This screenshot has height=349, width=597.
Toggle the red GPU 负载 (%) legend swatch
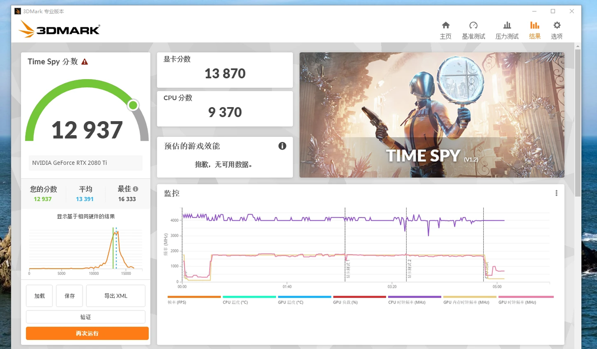pos(360,297)
